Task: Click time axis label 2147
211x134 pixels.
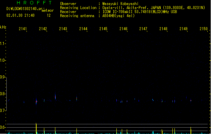Action: click(x=143, y=29)
